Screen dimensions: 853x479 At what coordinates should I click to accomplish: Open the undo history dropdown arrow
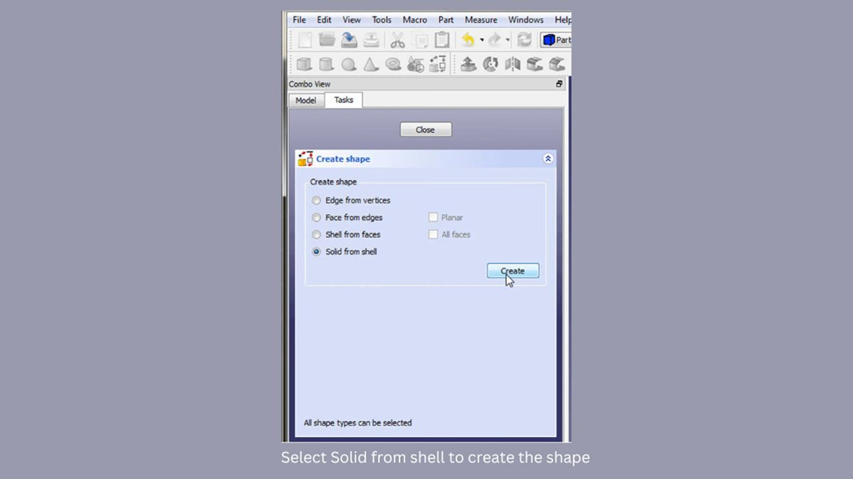point(481,39)
